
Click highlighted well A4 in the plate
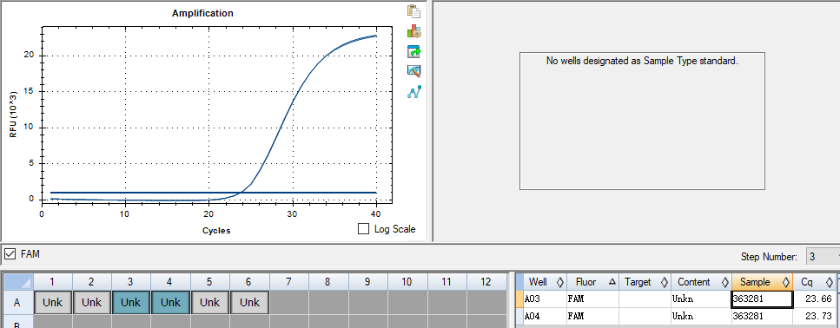(170, 302)
